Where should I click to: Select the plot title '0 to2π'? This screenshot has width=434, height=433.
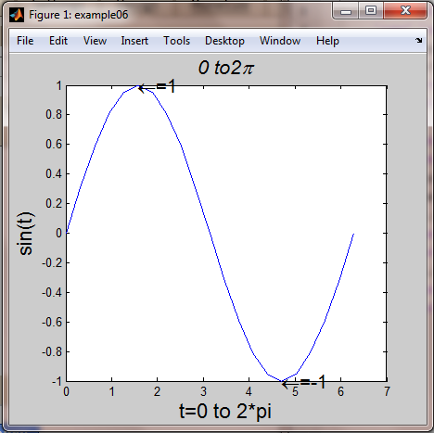click(x=225, y=68)
